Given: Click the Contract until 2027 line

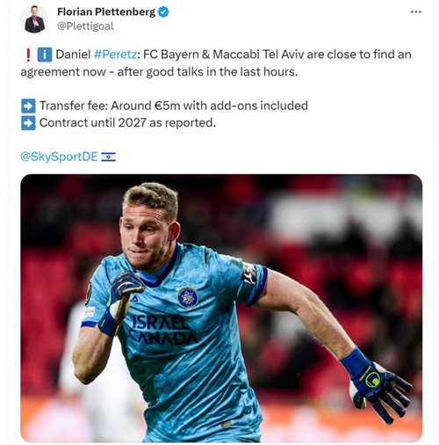Looking at the screenshot, I should tap(127, 123).
